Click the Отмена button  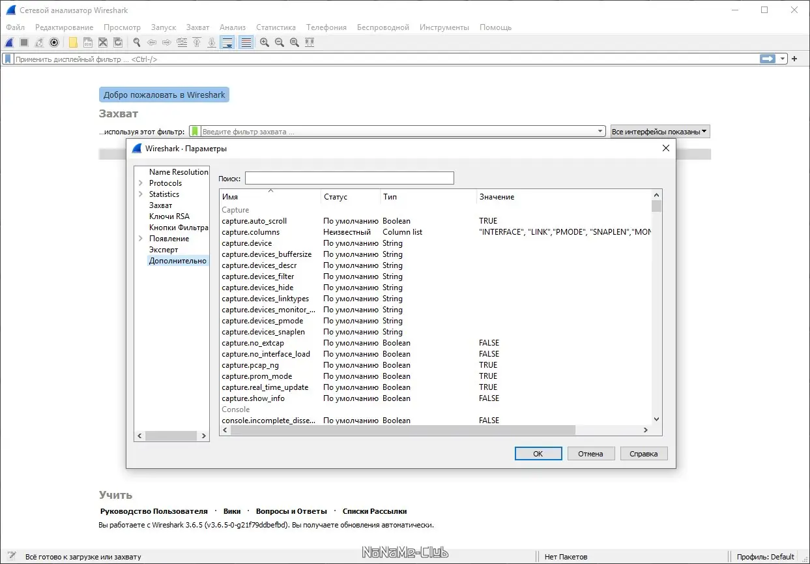(590, 454)
